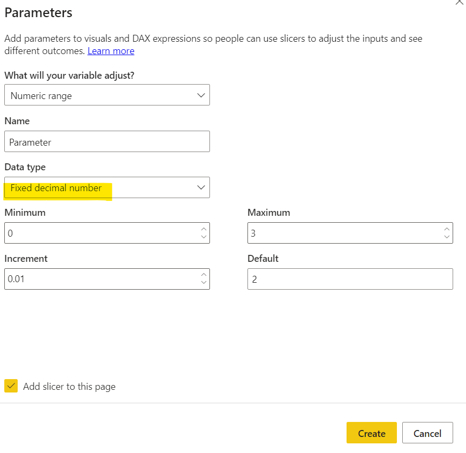This screenshot has width=466, height=453.
Task: Decrease the Increment value with down arrow
Action: tap(204, 283)
